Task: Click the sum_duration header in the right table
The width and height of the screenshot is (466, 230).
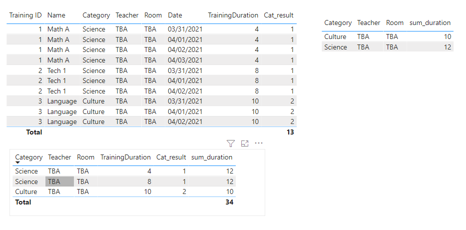Action: click(430, 23)
